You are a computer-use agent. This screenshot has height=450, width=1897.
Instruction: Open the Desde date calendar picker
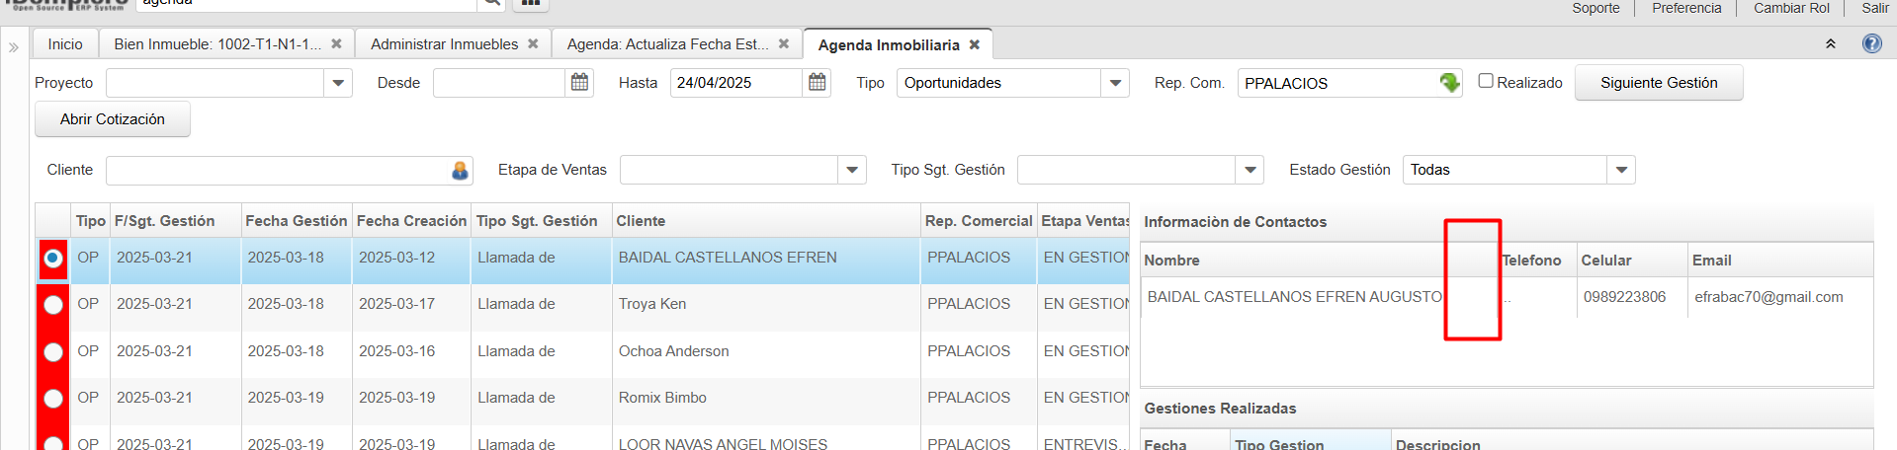579,83
